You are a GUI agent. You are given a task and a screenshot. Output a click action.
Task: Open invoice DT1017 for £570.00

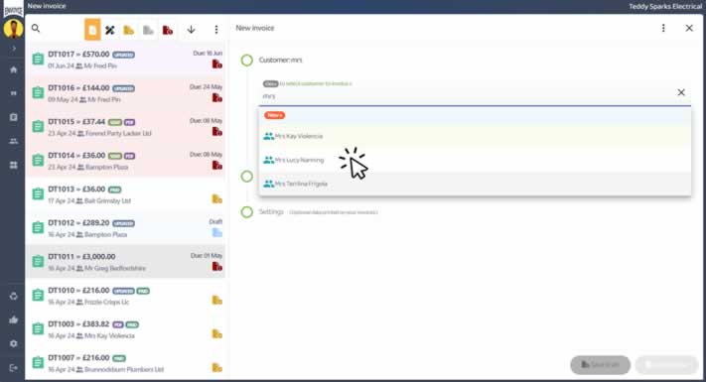[126, 60]
